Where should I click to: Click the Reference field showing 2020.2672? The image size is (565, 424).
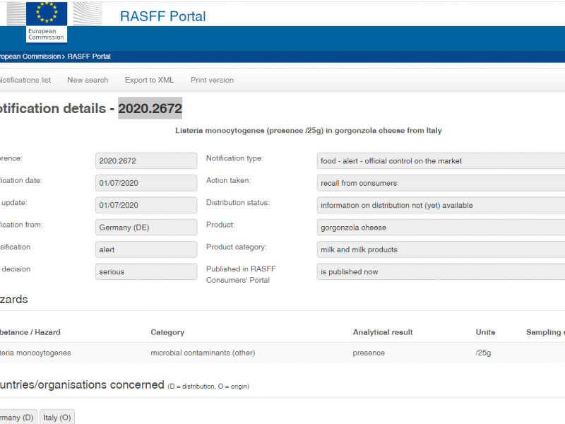tap(146, 161)
